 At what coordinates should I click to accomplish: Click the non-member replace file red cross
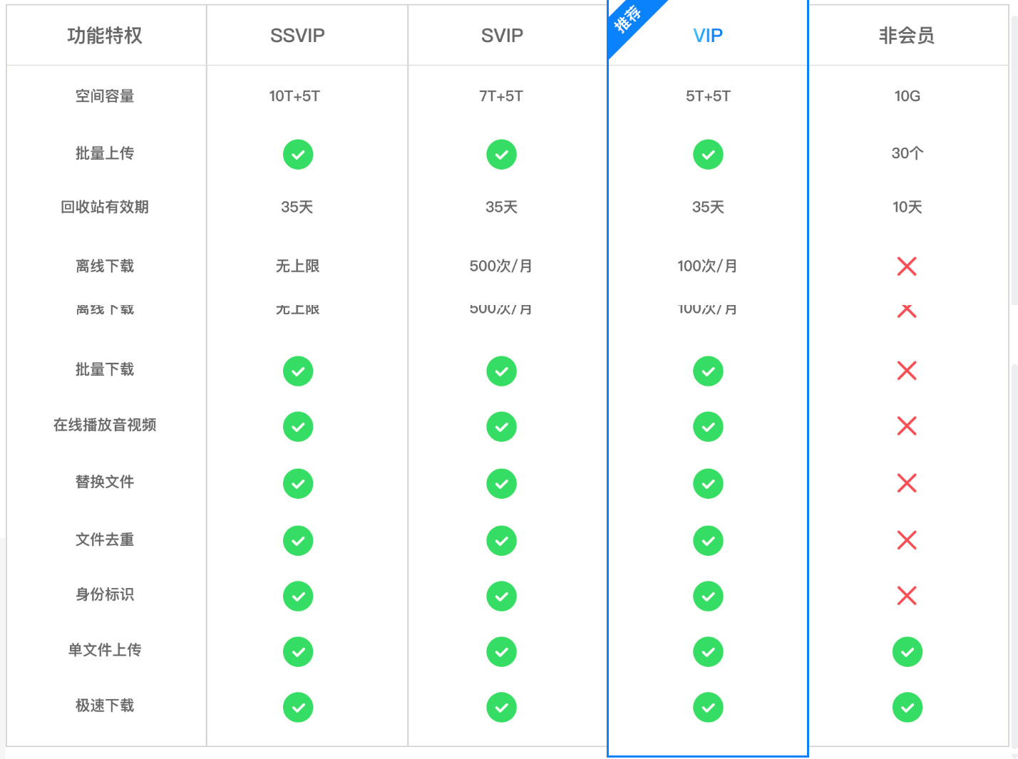coord(907,483)
